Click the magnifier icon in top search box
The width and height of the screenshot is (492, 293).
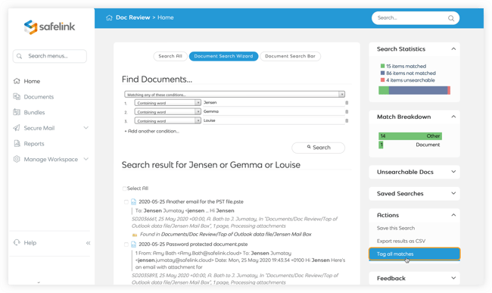tap(451, 18)
